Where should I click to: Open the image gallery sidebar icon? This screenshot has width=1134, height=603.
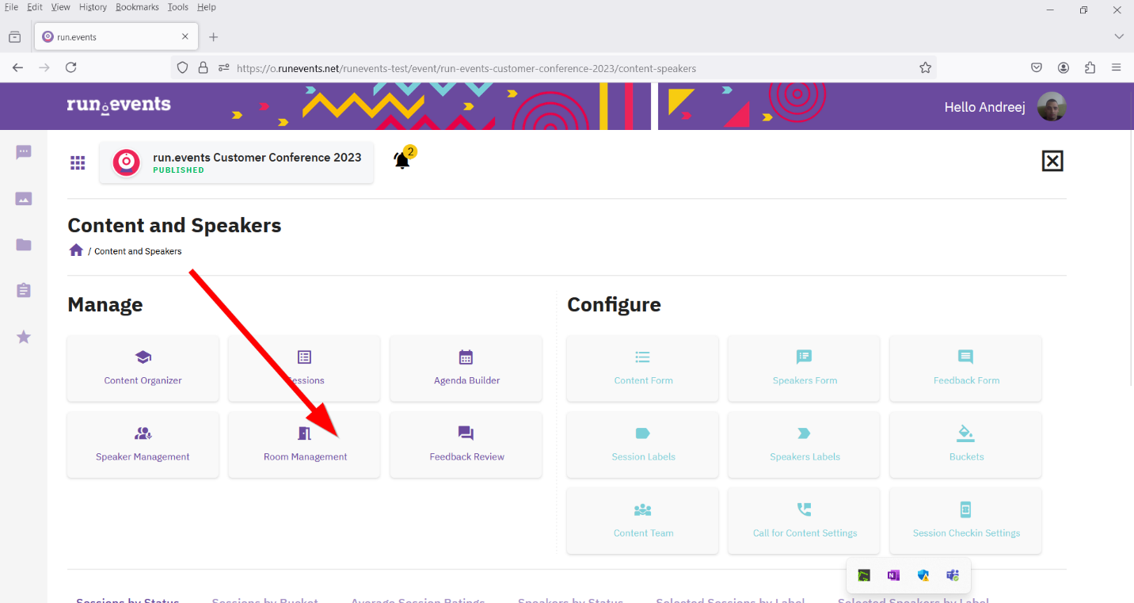point(24,199)
